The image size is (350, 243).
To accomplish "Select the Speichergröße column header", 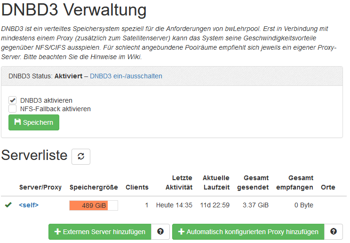I will pyautogui.click(x=94, y=187).
